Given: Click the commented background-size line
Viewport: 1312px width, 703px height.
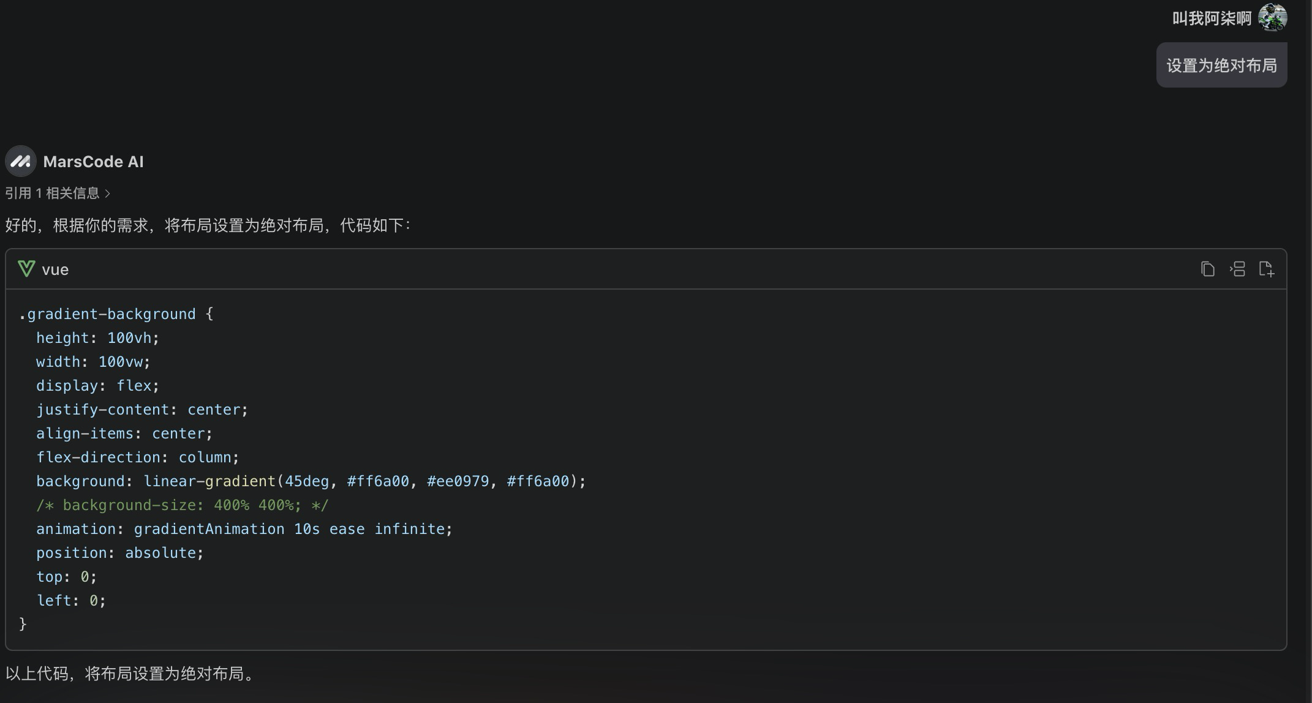Looking at the screenshot, I should coord(182,505).
